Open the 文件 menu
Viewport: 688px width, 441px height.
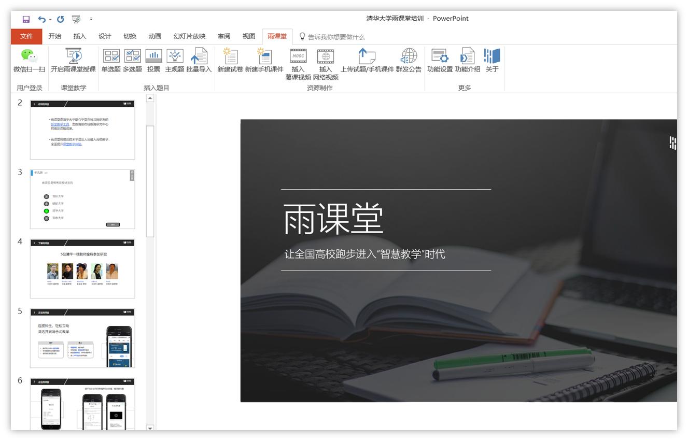pyautogui.click(x=26, y=36)
